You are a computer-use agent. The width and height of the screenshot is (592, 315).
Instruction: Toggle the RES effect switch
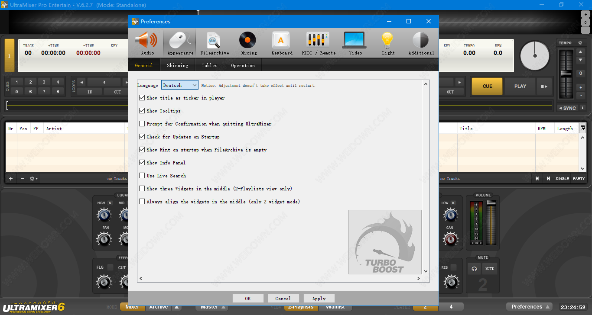click(453, 267)
